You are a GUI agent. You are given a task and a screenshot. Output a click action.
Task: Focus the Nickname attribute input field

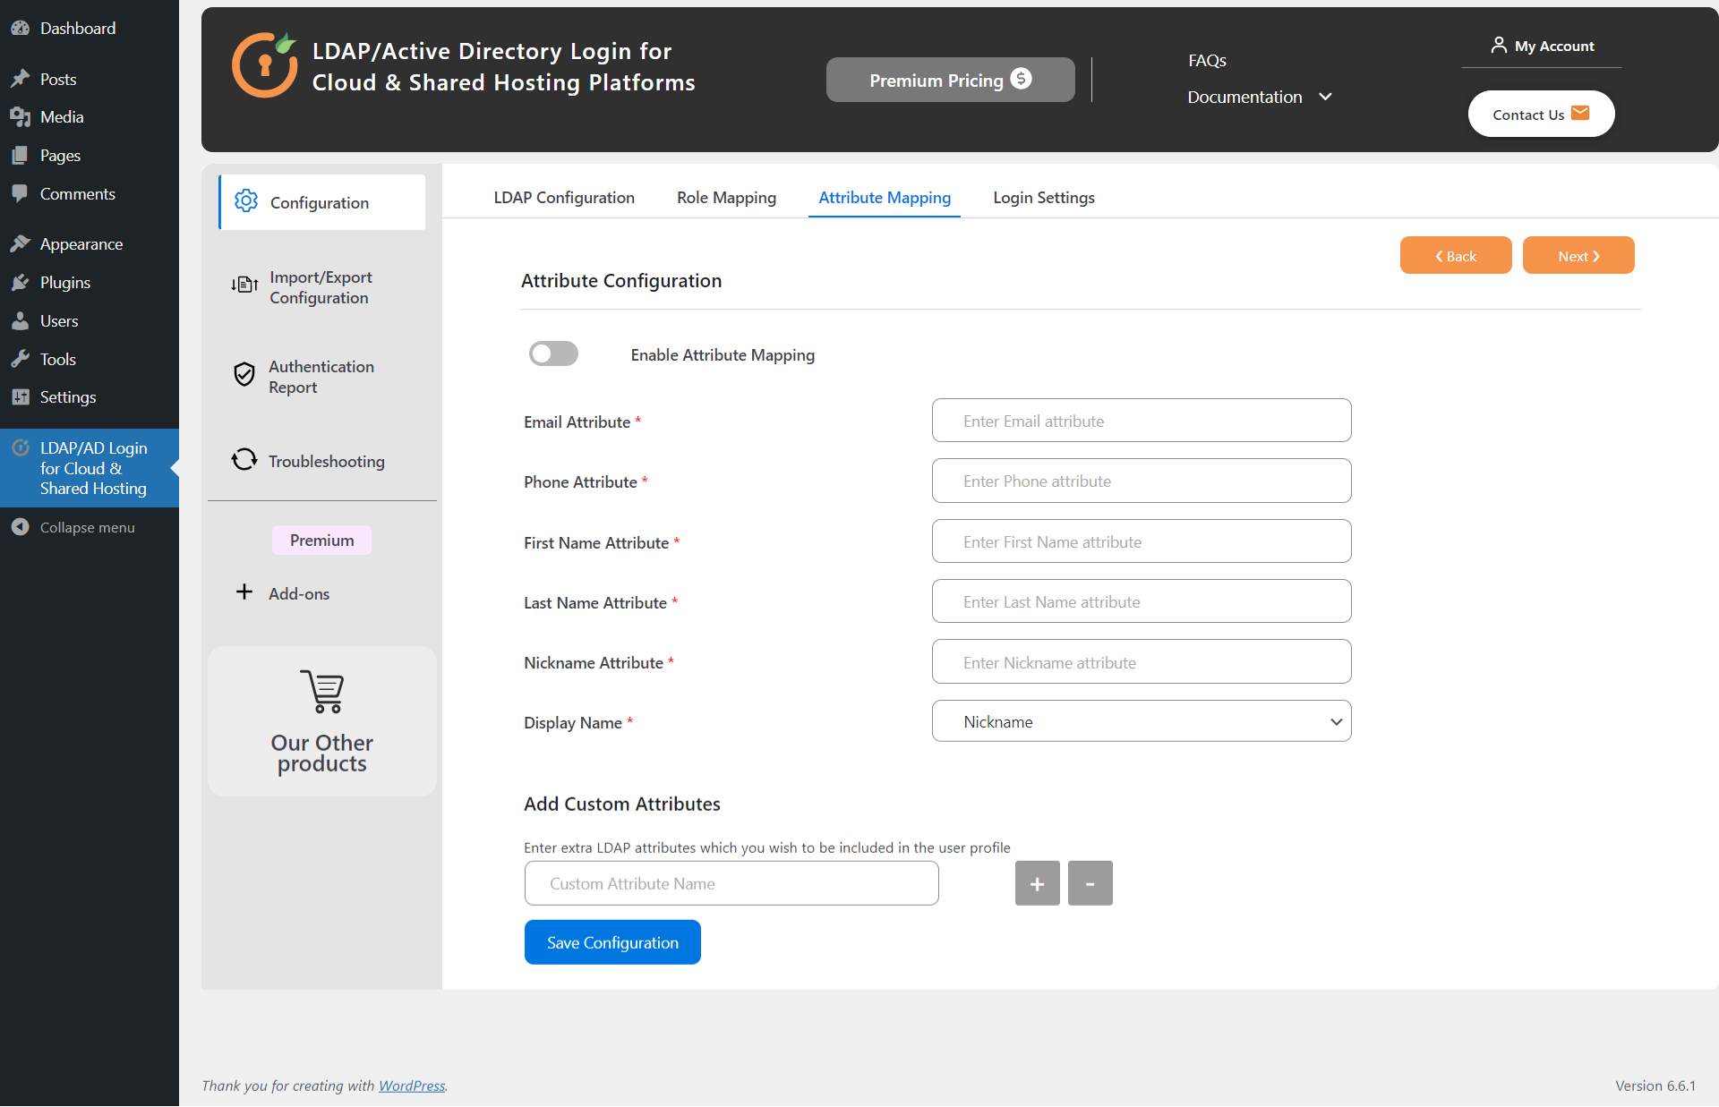(x=1142, y=662)
